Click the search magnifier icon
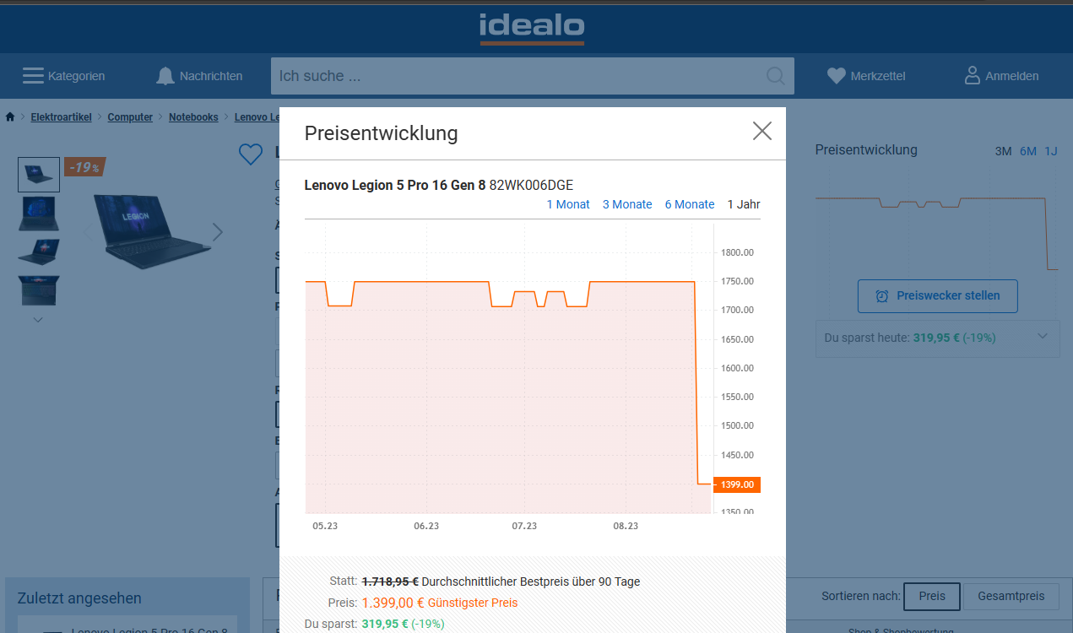The height and width of the screenshot is (633, 1073). tap(775, 76)
